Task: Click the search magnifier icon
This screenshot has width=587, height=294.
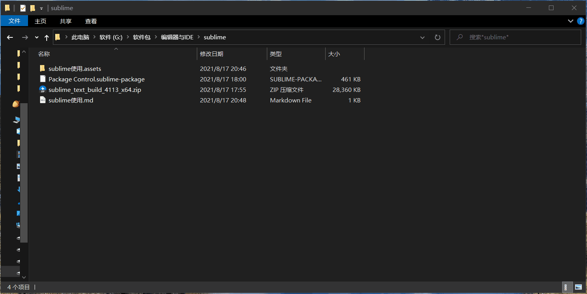Action: tap(460, 37)
